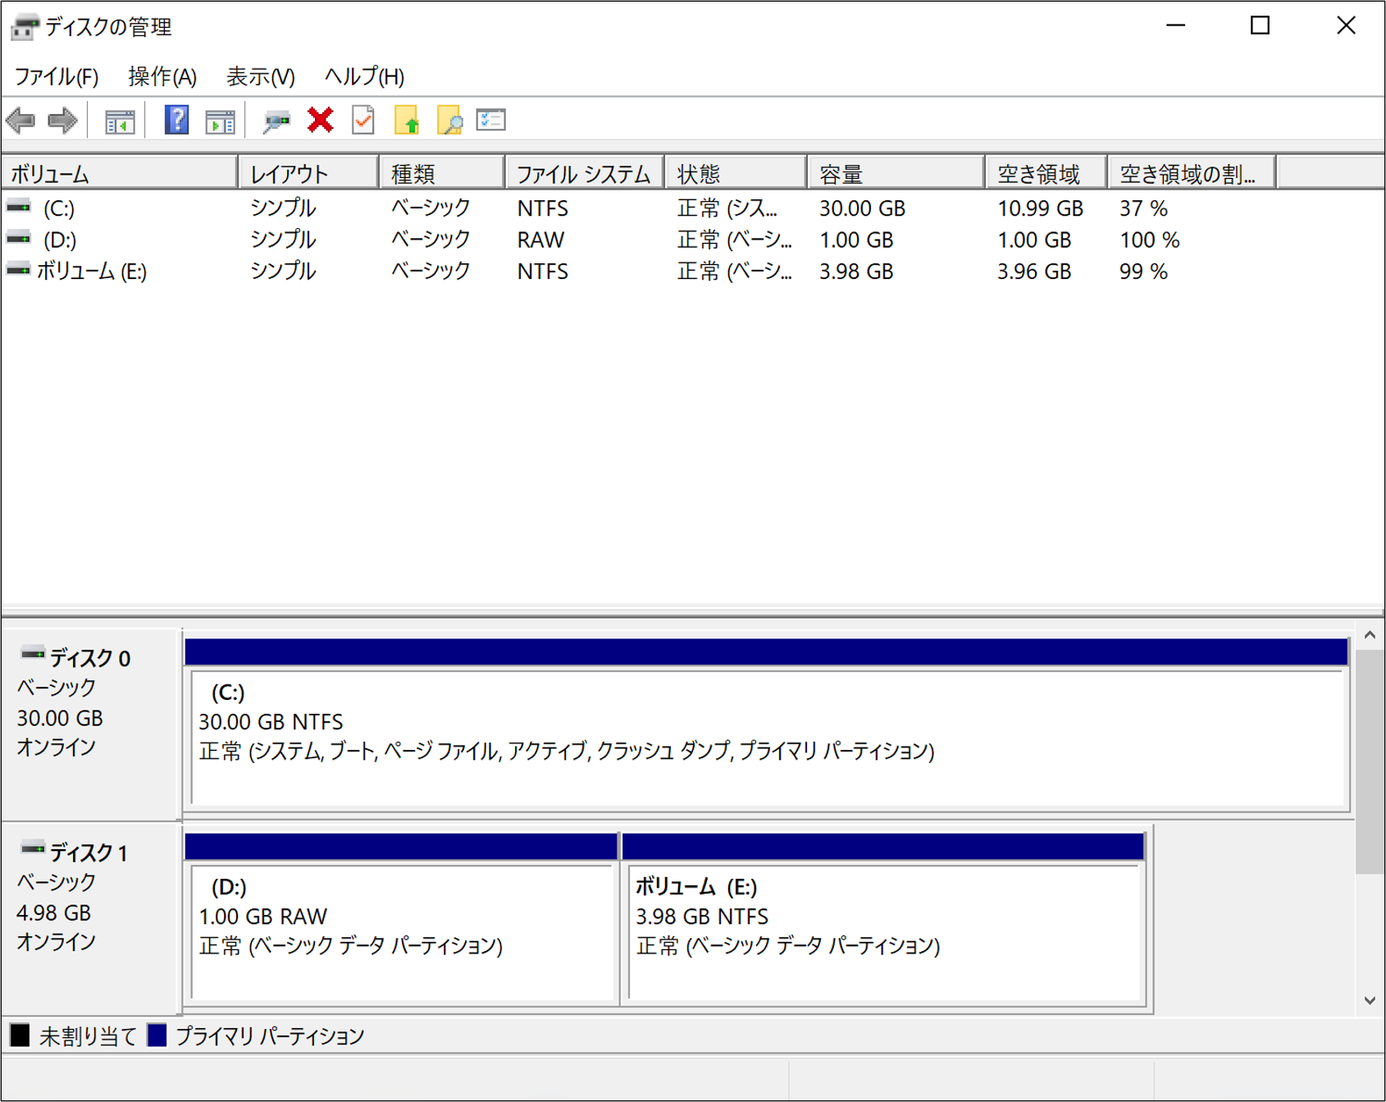Select the ボリューム (E:) partition block on ディスク 1
Image resolution: width=1386 pixels, height=1102 pixels.
pos(884,931)
